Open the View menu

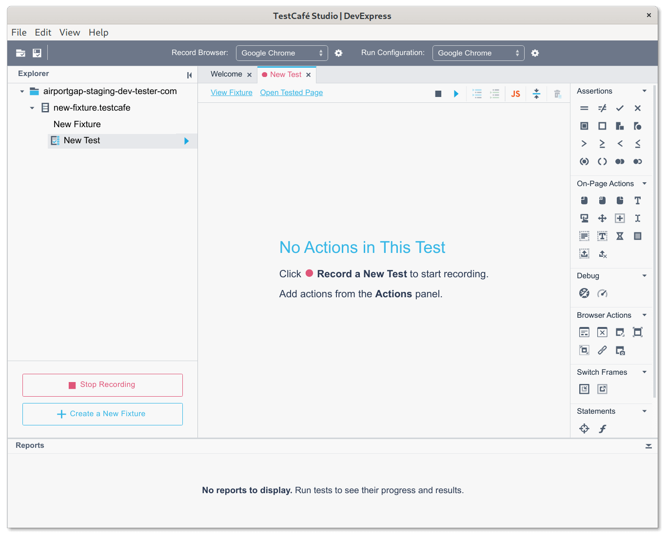(x=70, y=33)
